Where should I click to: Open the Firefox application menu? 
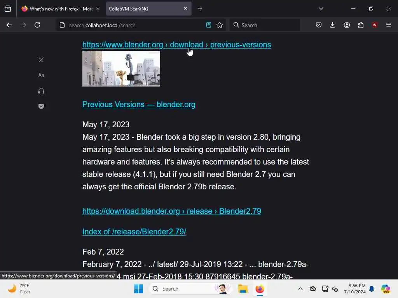389,25
